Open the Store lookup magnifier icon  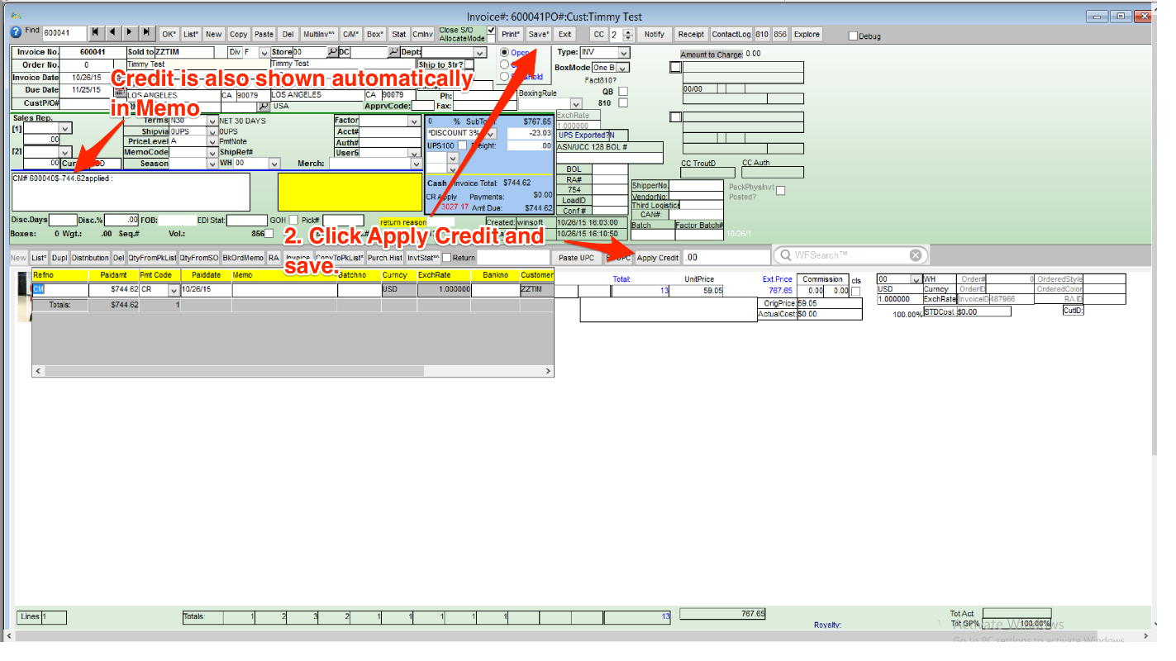tap(332, 52)
